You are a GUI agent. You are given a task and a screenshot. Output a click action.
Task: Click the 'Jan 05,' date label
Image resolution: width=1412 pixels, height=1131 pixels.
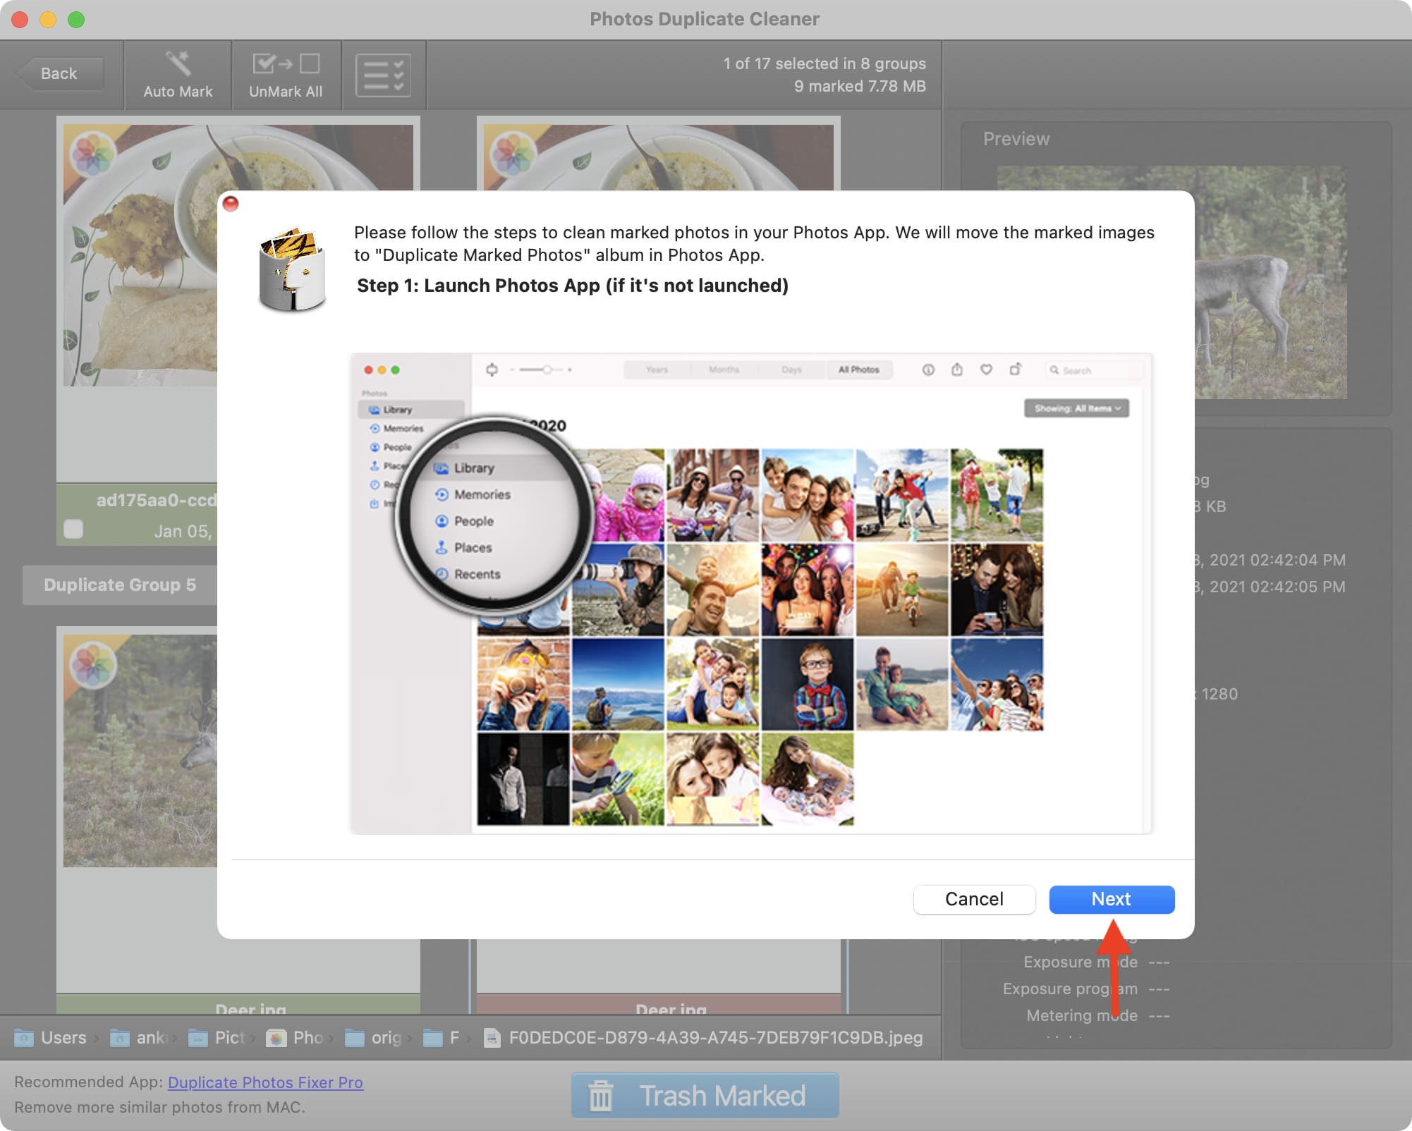(183, 531)
